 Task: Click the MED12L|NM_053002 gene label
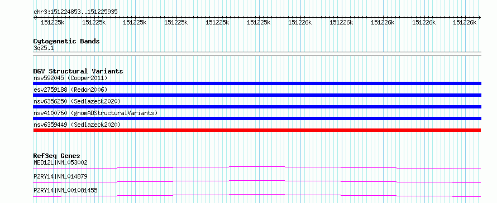click(x=60, y=162)
